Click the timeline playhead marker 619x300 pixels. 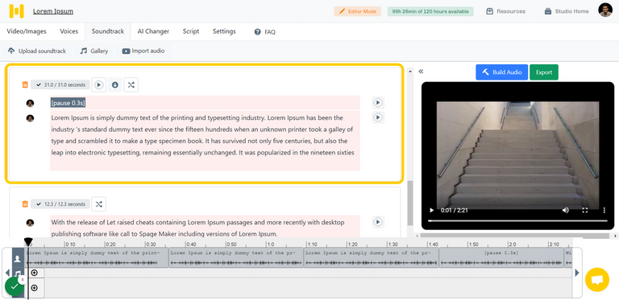pos(28,241)
